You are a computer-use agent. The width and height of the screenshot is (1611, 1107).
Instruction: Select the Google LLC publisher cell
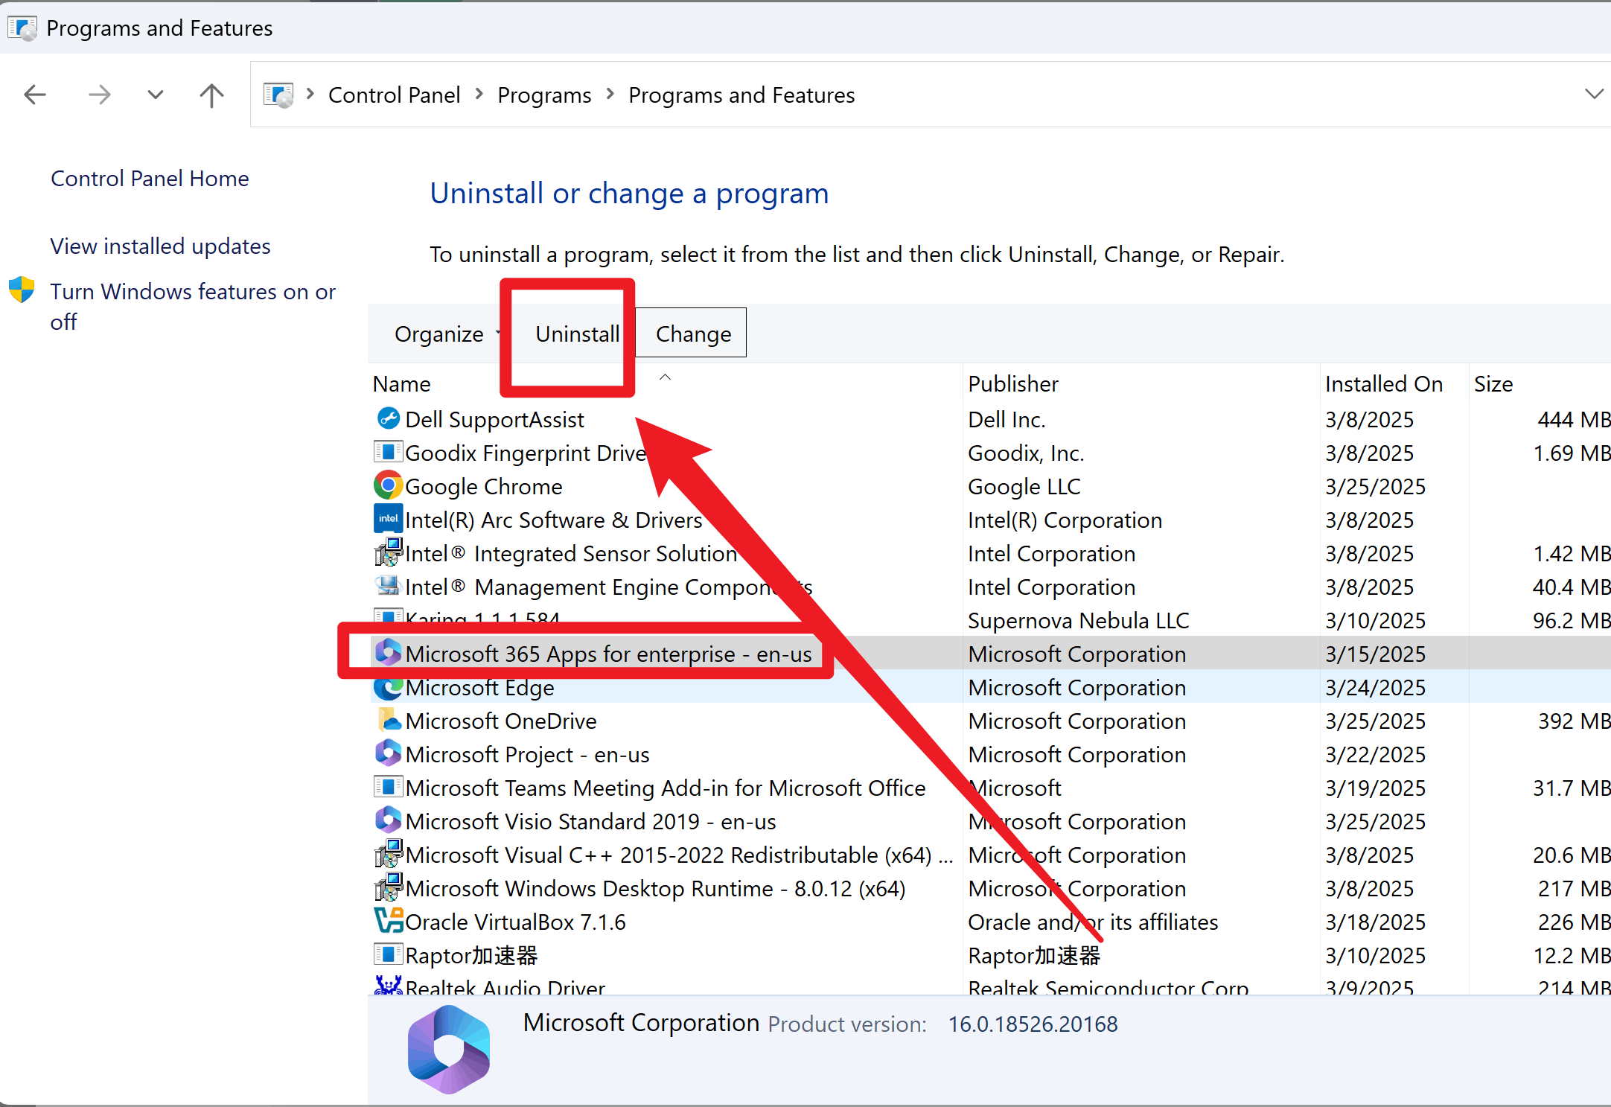point(1024,486)
